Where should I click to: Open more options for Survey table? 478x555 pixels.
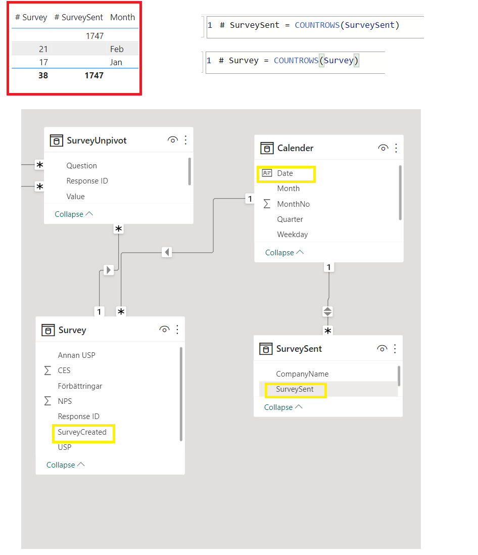178,330
